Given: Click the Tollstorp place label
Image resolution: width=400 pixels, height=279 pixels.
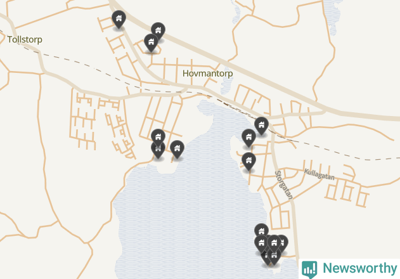Looking at the screenshot, I should 25,39.
